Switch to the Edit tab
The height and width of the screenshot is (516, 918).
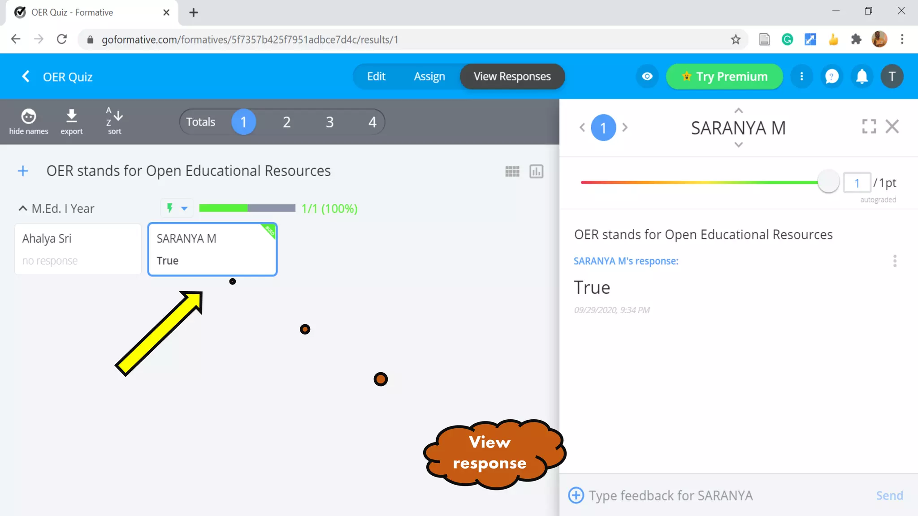tap(376, 77)
